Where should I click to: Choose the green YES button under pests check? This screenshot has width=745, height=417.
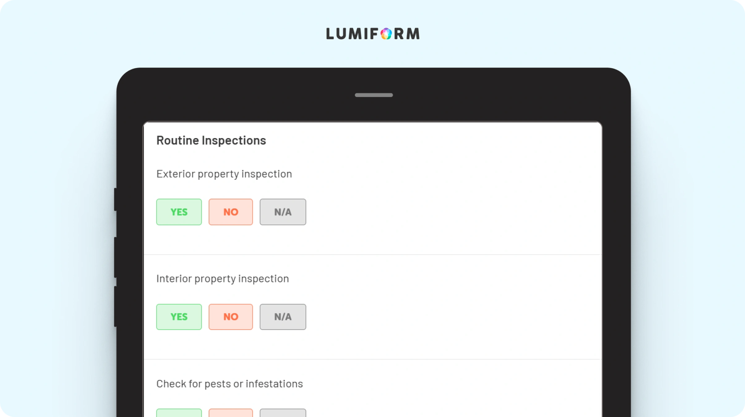coord(179,413)
